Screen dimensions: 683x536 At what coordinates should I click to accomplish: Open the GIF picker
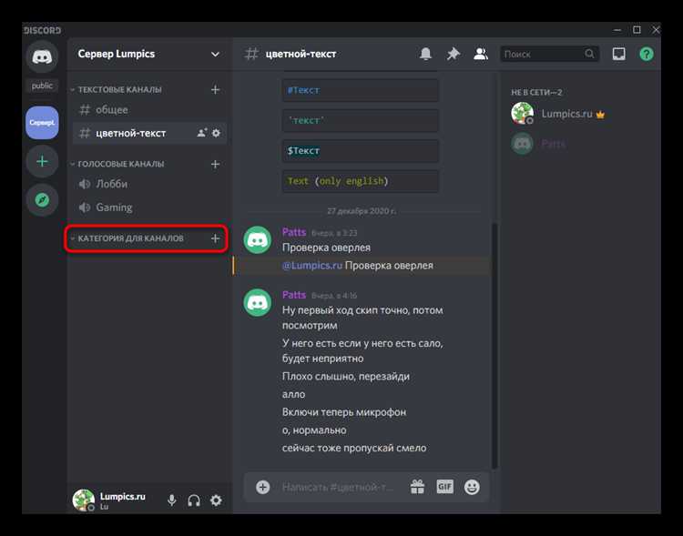(x=444, y=487)
